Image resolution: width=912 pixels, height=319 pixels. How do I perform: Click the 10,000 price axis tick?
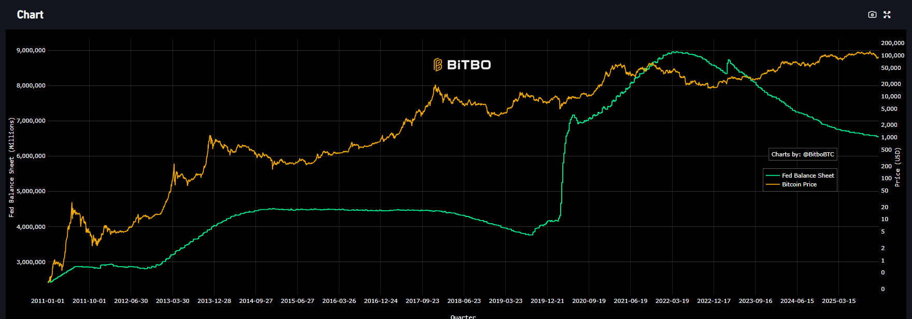[x=891, y=96]
